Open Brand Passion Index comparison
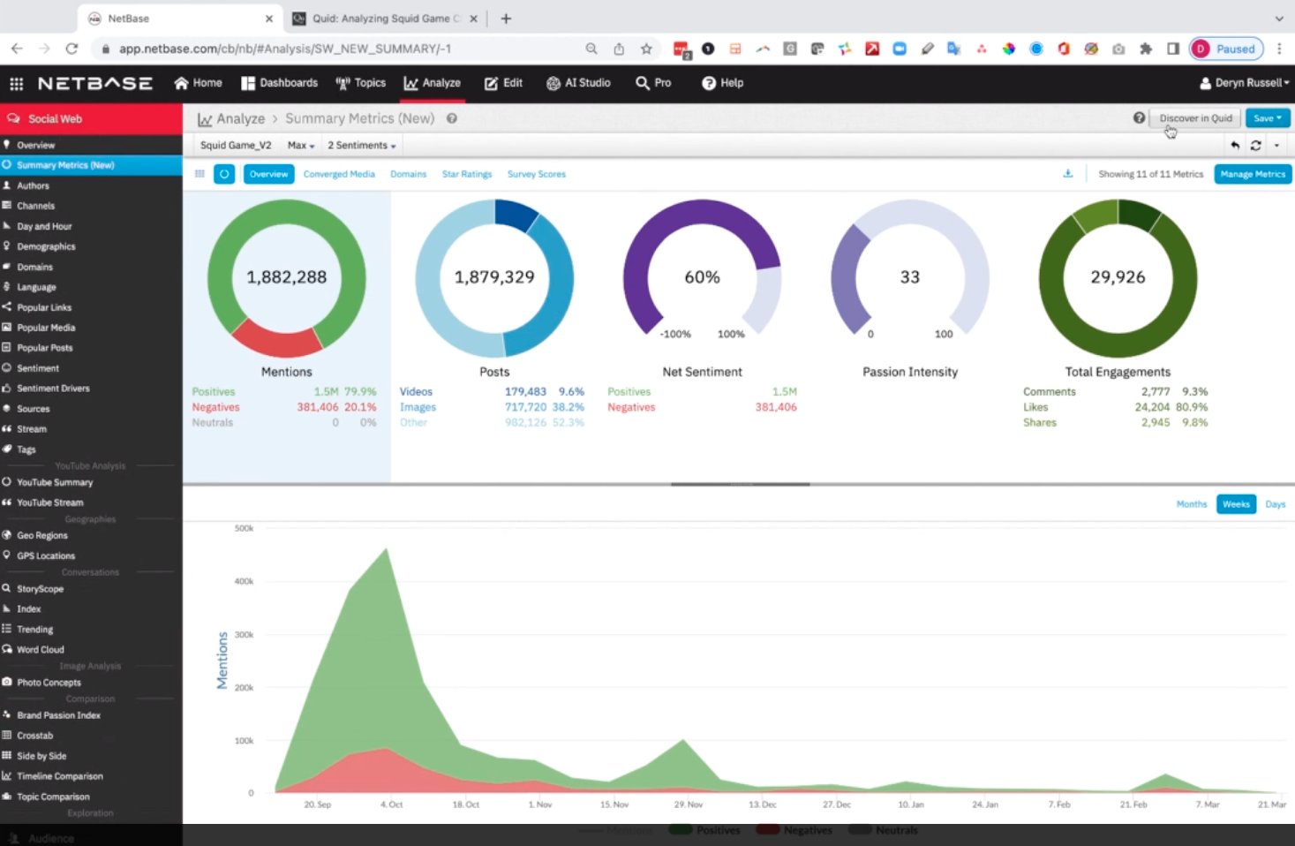 pyautogui.click(x=60, y=714)
